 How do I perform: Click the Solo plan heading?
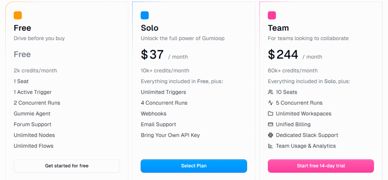click(150, 28)
